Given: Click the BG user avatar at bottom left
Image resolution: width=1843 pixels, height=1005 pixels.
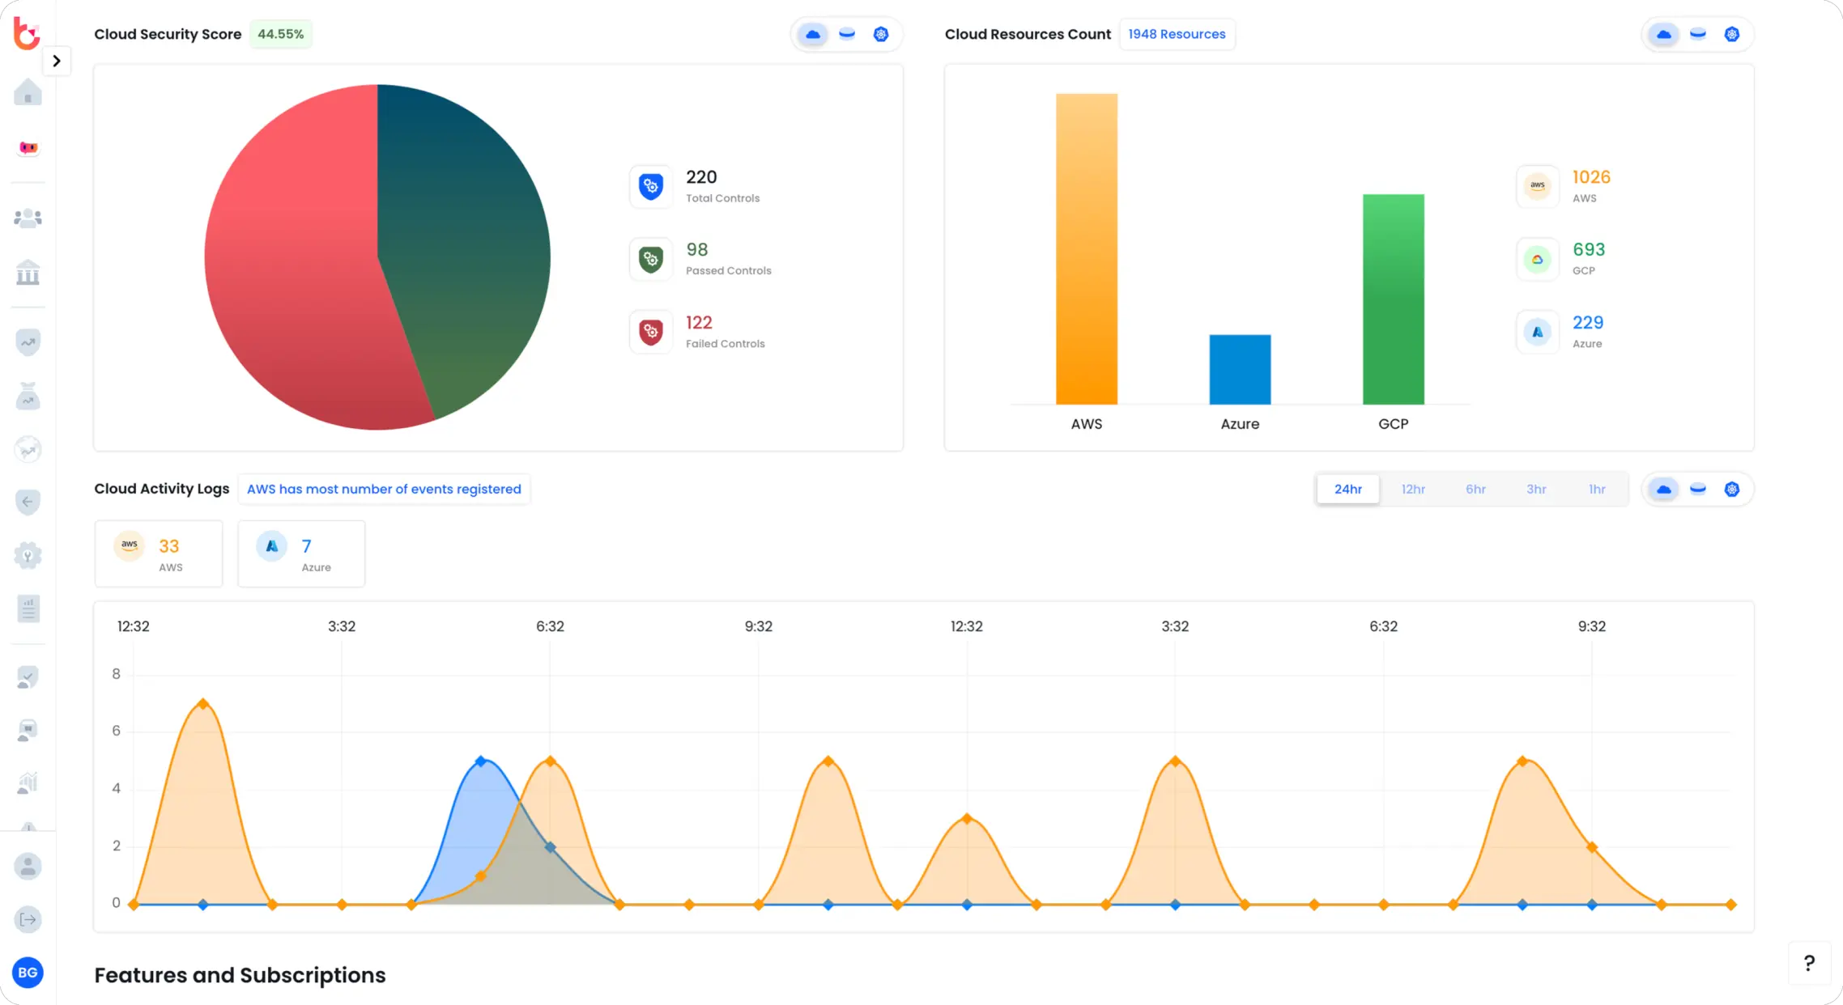Looking at the screenshot, I should click(x=28, y=973).
